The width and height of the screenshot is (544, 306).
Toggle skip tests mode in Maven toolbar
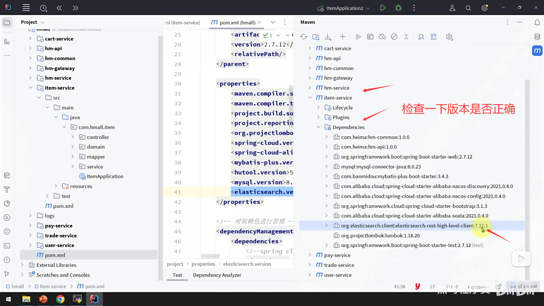point(394,37)
